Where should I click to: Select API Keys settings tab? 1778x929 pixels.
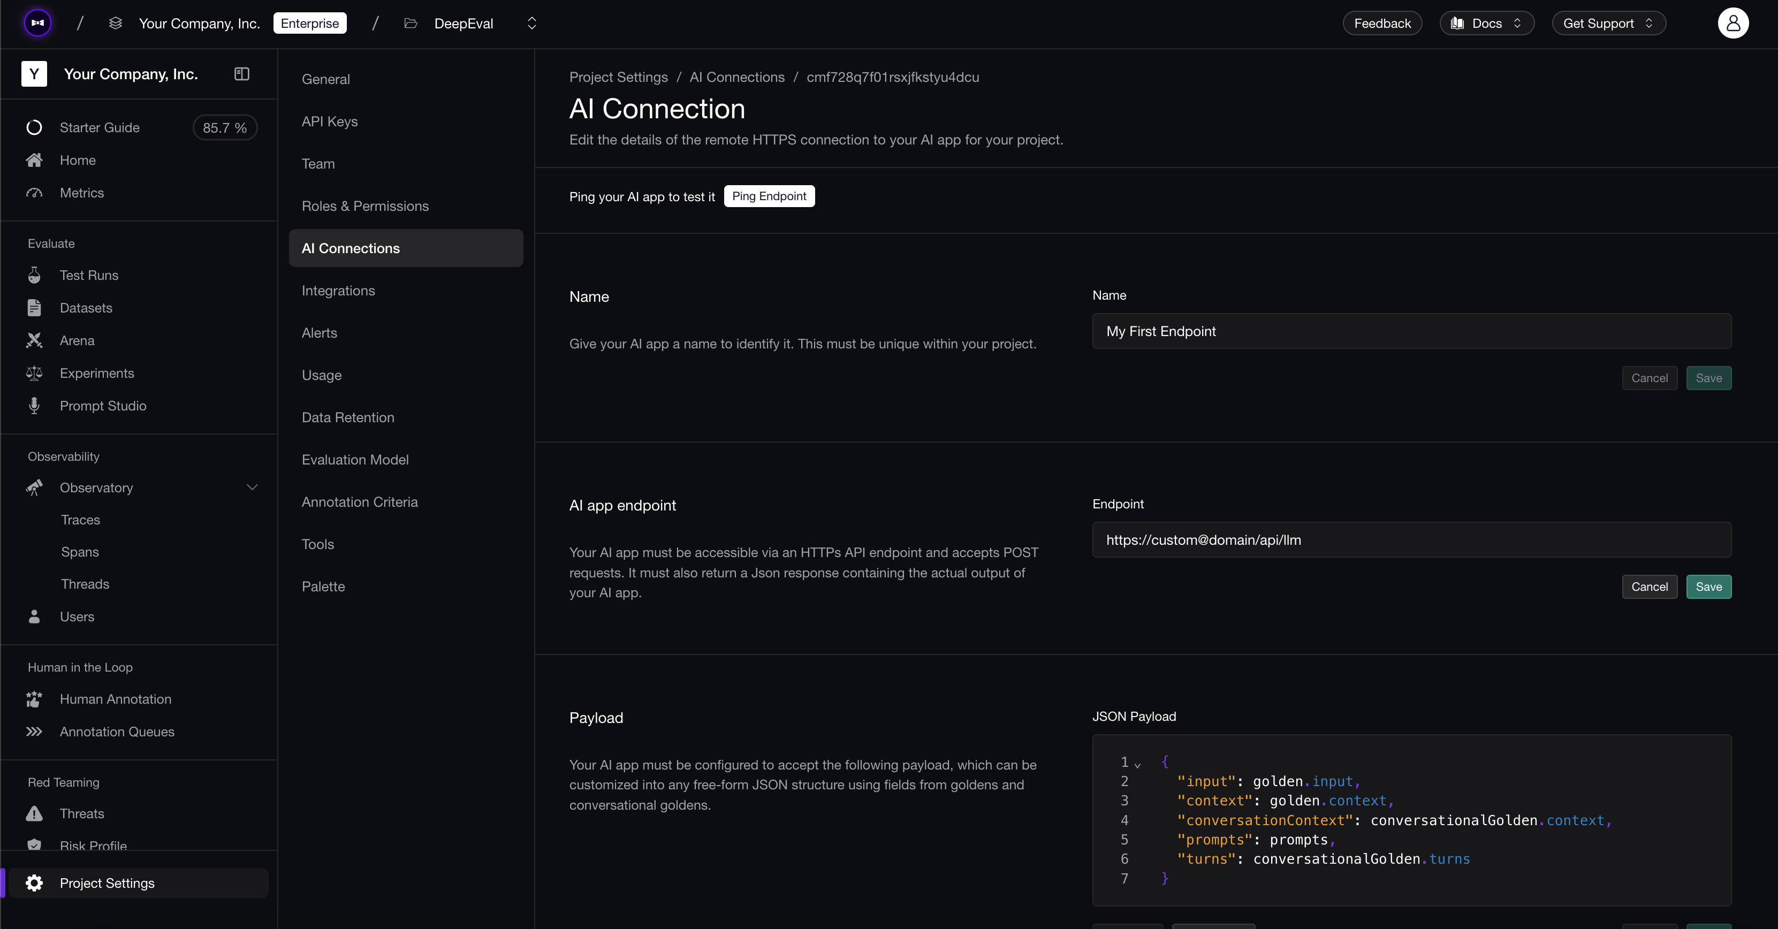[x=329, y=121]
